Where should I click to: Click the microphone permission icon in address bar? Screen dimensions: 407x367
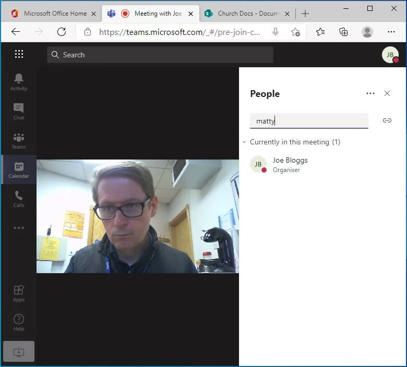click(276, 32)
